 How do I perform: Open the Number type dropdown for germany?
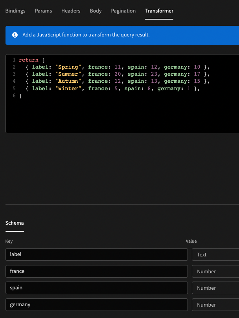tap(215, 305)
